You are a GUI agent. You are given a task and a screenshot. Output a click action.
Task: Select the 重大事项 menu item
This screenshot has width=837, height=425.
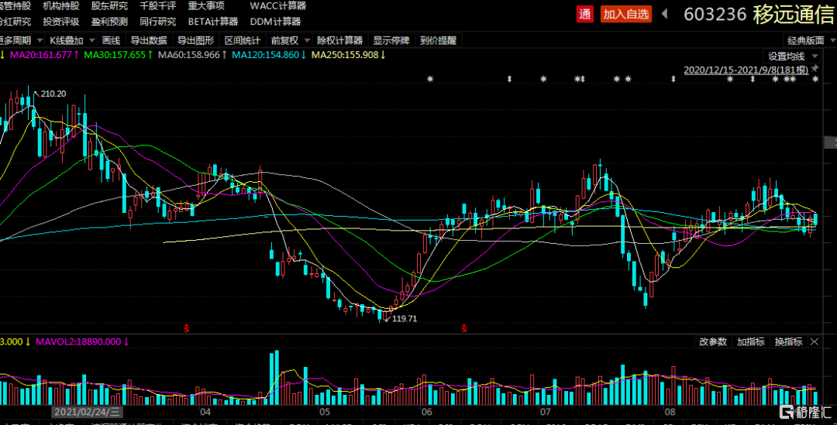[x=206, y=6]
